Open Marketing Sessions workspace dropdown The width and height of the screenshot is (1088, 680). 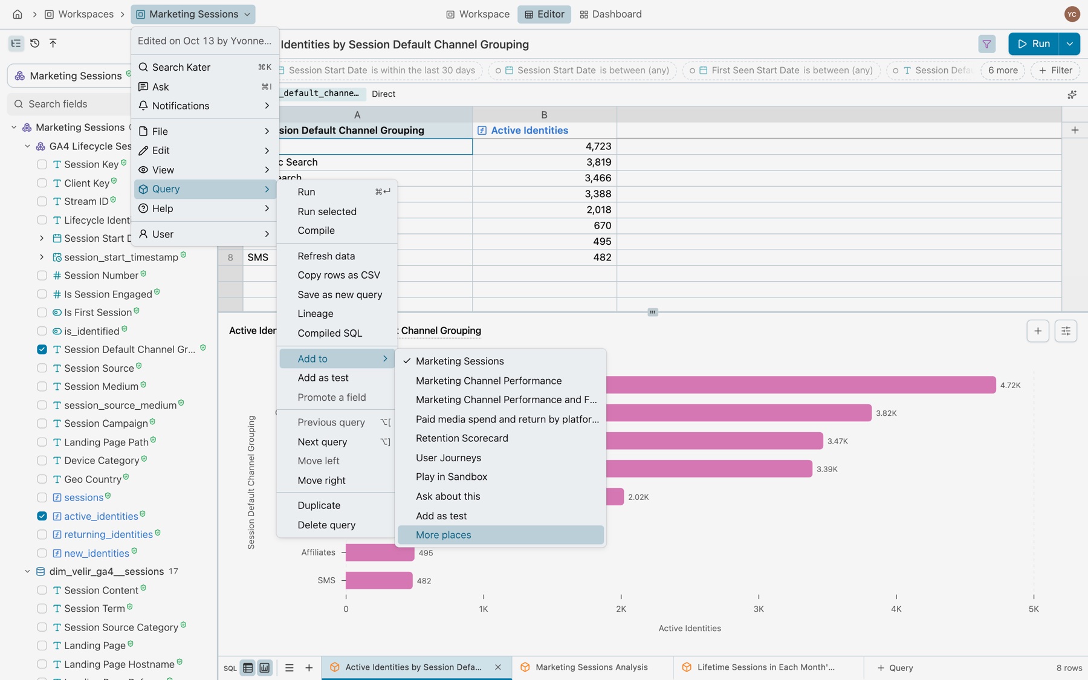193,14
